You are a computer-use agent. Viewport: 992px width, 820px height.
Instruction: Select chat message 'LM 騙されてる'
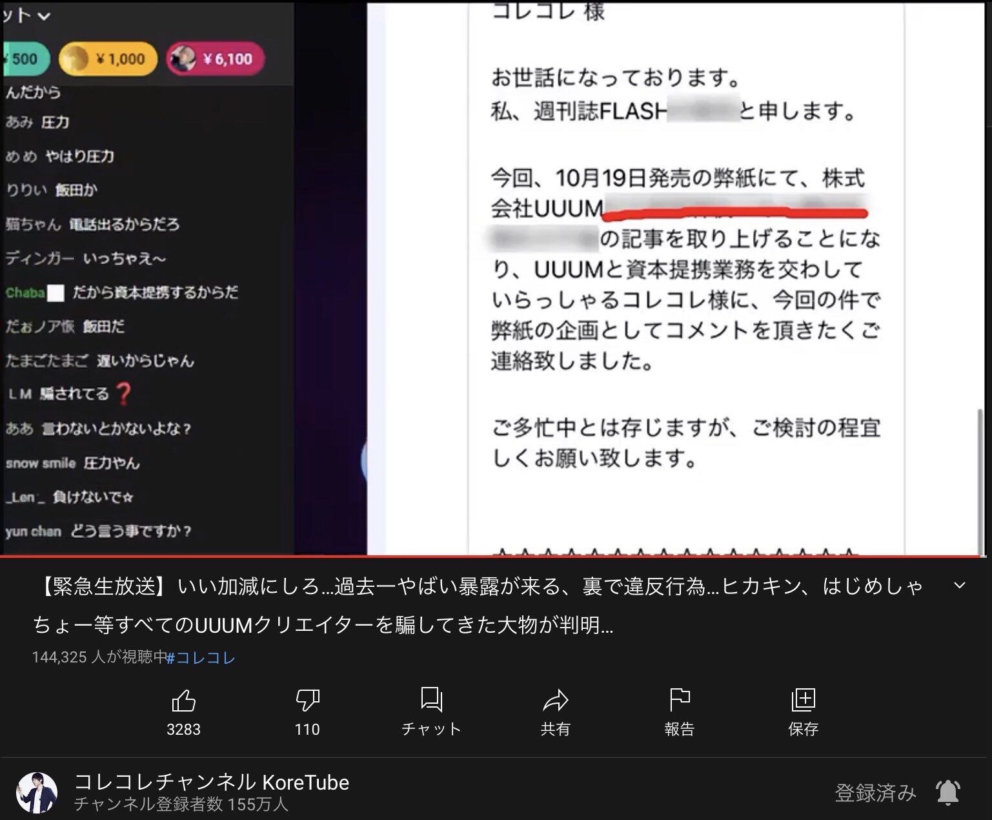point(70,394)
